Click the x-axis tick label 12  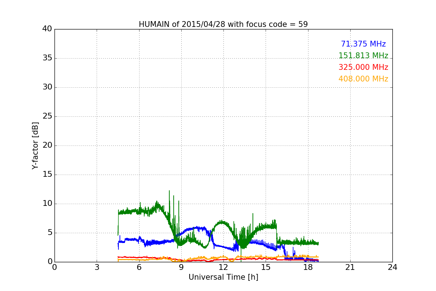223,267
